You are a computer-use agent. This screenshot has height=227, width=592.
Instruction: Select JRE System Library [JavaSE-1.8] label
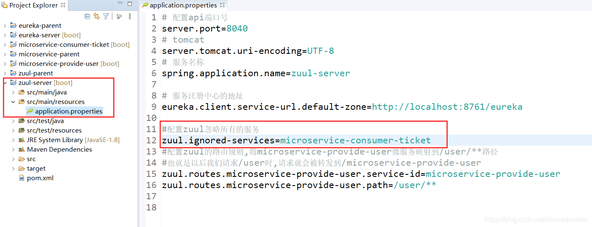tap(73, 140)
